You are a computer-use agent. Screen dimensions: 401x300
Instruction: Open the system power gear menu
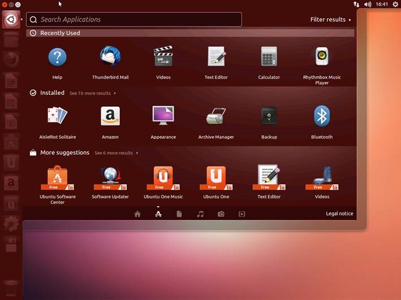pos(395,4)
